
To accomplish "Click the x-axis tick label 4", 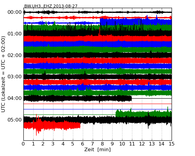I will tap(63, 144).
